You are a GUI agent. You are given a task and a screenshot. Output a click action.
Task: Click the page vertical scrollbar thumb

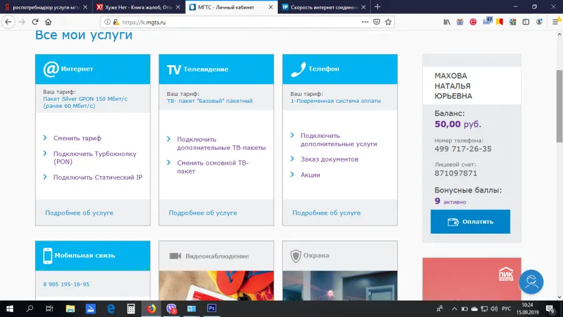pyautogui.click(x=559, y=106)
